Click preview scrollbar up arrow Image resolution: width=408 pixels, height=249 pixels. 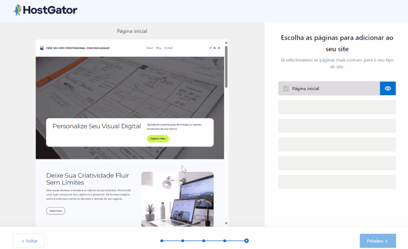[x=226, y=42]
